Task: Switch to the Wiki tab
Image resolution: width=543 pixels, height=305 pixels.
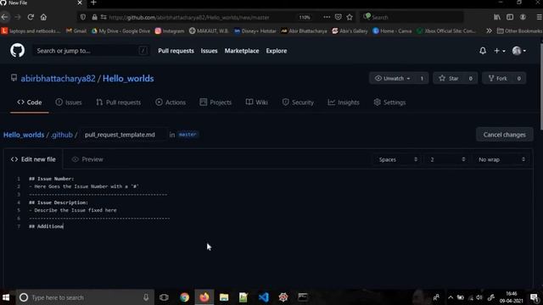Action: click(256, 103)
